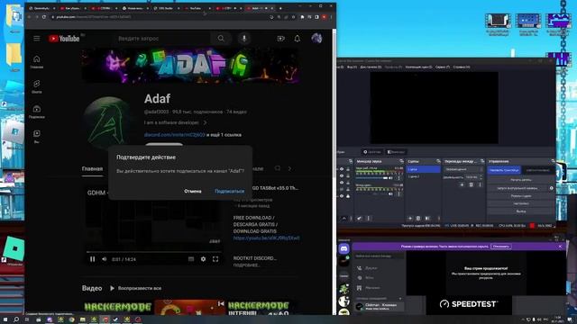Open the YouTube account avatar menu
577x324 pixels.
[316, 38]
